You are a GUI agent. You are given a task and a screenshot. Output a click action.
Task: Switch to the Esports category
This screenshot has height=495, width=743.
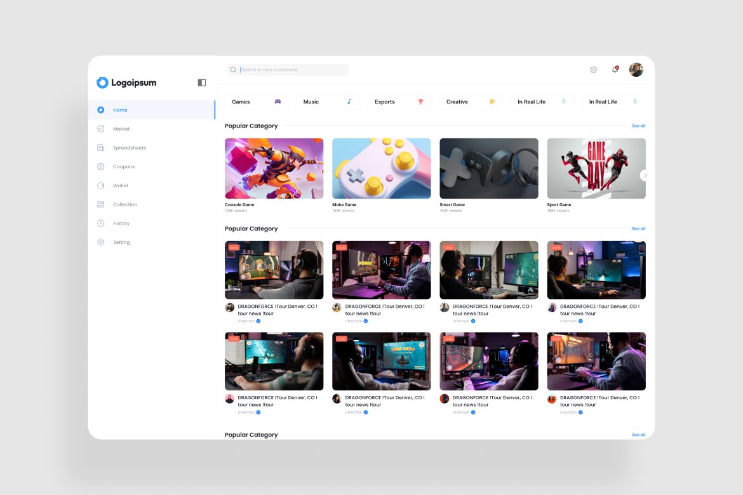tap(399, 102)
